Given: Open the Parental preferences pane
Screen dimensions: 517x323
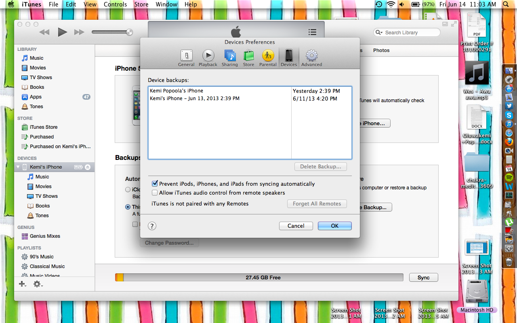Looking at the screenshot, I should coord(268,58).
